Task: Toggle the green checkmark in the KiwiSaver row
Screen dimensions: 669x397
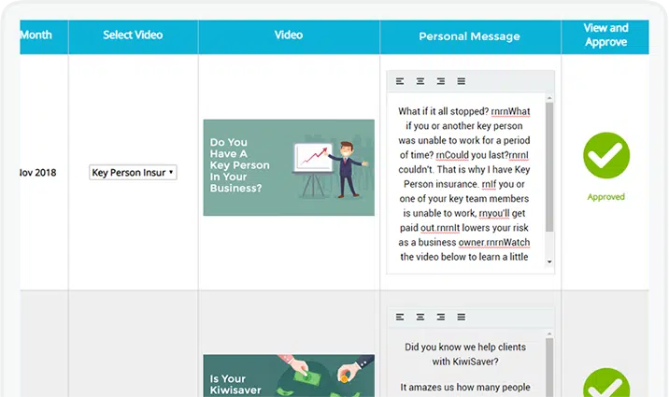Action: 605,385
